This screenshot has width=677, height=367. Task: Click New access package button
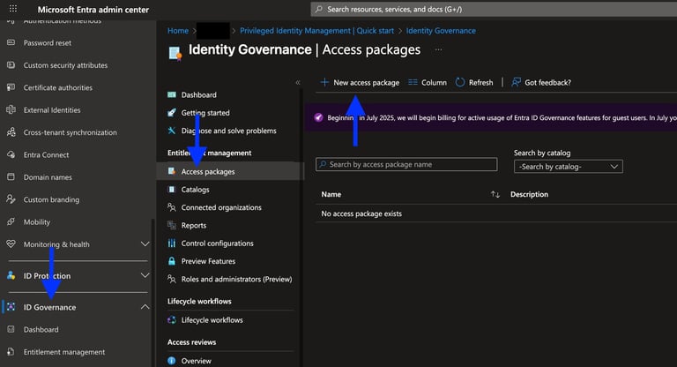pyautogui.click(x=360, y=82)
